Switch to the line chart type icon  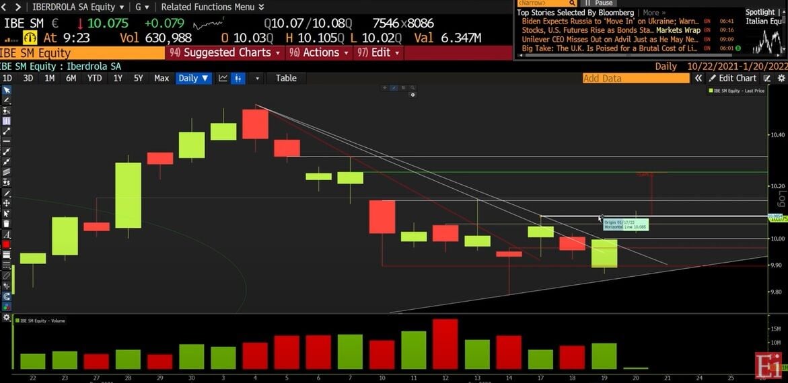pyautogui.click(x=223, y=79)
